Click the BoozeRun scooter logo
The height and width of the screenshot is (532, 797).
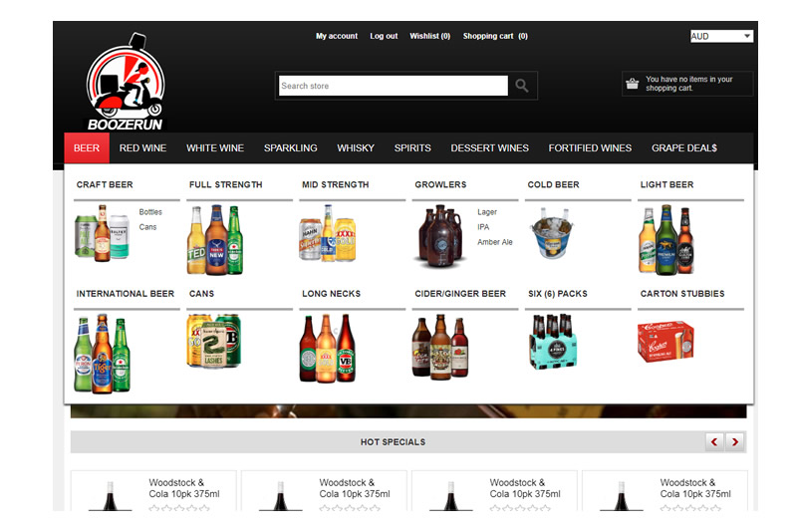point(126,82)
